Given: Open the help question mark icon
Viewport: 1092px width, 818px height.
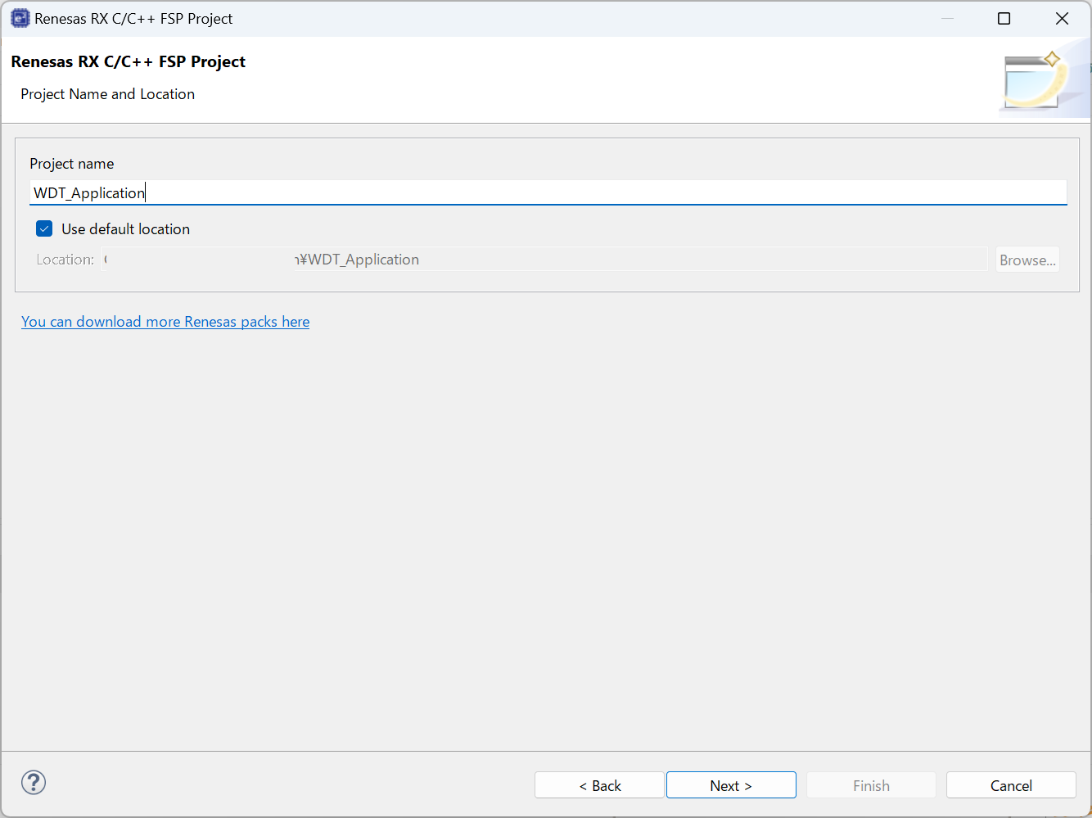Looking at the screenshot, I should 34,783.
